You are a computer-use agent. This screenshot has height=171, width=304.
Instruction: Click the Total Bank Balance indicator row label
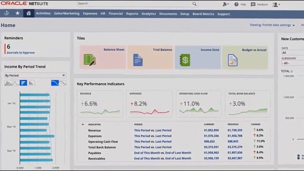coord(102,147)
